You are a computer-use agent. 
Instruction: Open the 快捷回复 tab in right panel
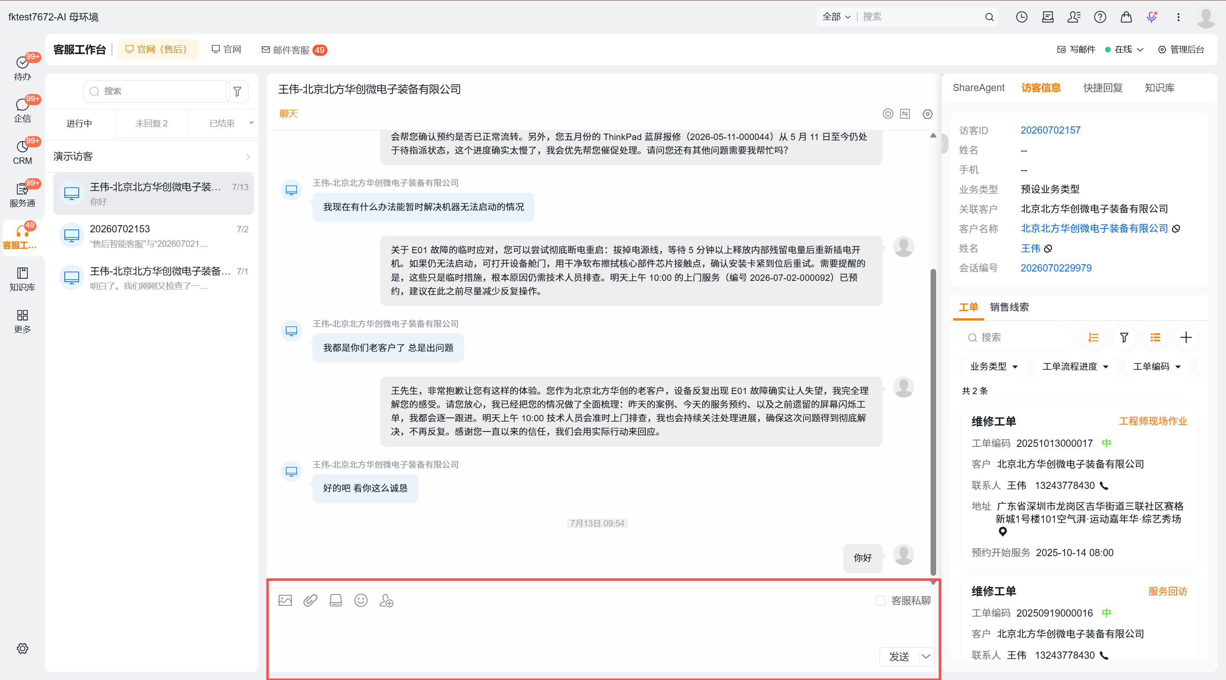(1103, 88)
